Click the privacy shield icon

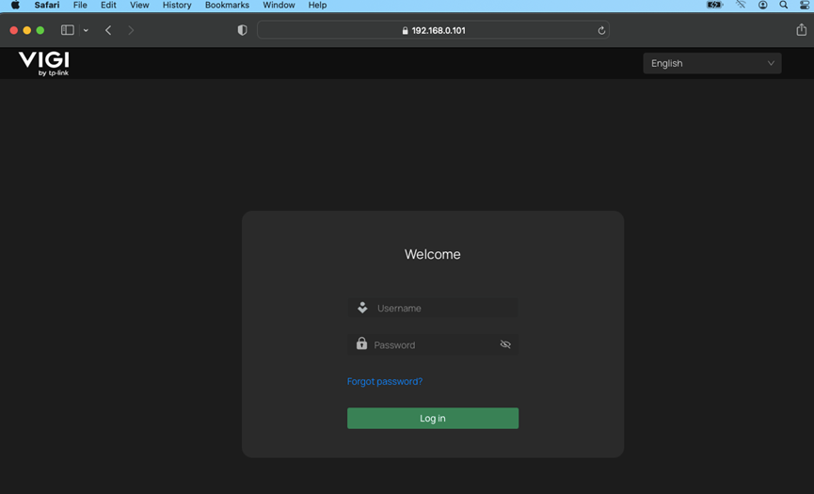coord(242,30)
